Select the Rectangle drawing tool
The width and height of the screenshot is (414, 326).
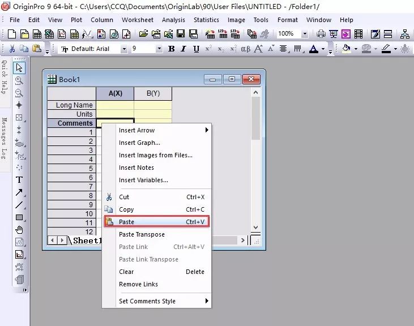pos(19,217)
